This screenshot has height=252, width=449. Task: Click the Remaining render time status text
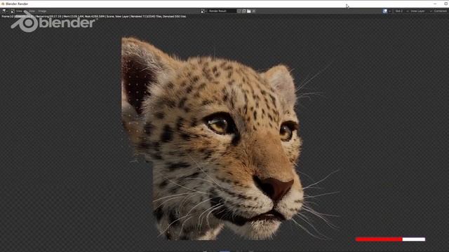(48, 17)
